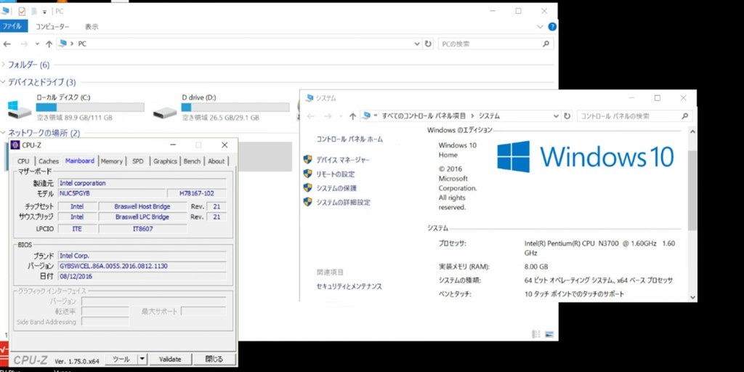The width and height of the screenshot is (744, 372).
Task: Click the D: drive usage bar
Action: tap(235, 108)
